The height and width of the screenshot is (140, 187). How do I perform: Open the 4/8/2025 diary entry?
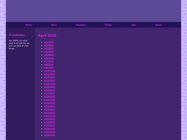(x=49, y=65)
